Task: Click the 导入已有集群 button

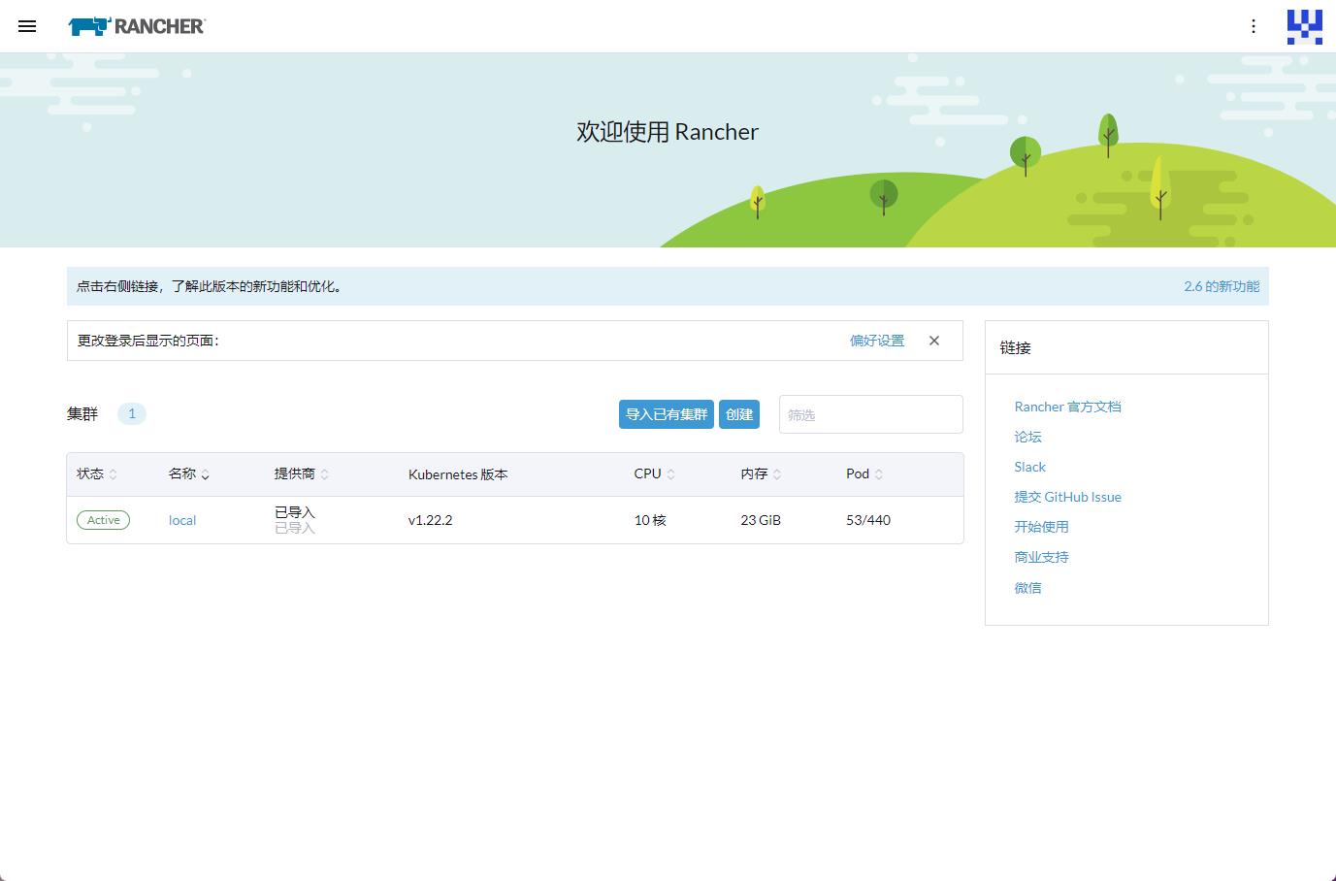Action: [x=667, y=414]
